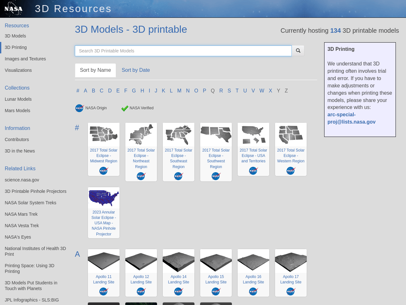Screen dimensions: 406x305
Task: Open NASA Mars Trek link
Action: tap(21, 214)
